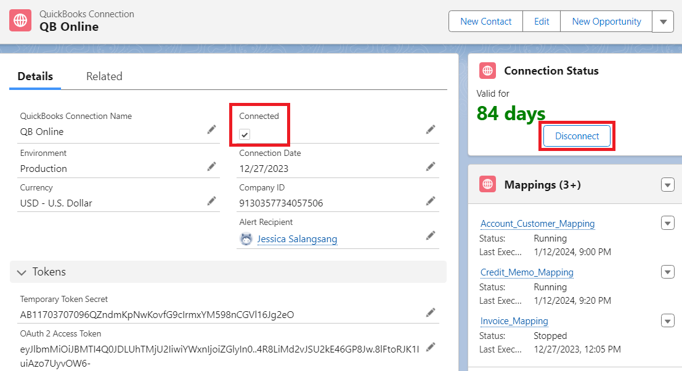Click the Connection Date value 12/27/2023

click(x=264, y=169)
